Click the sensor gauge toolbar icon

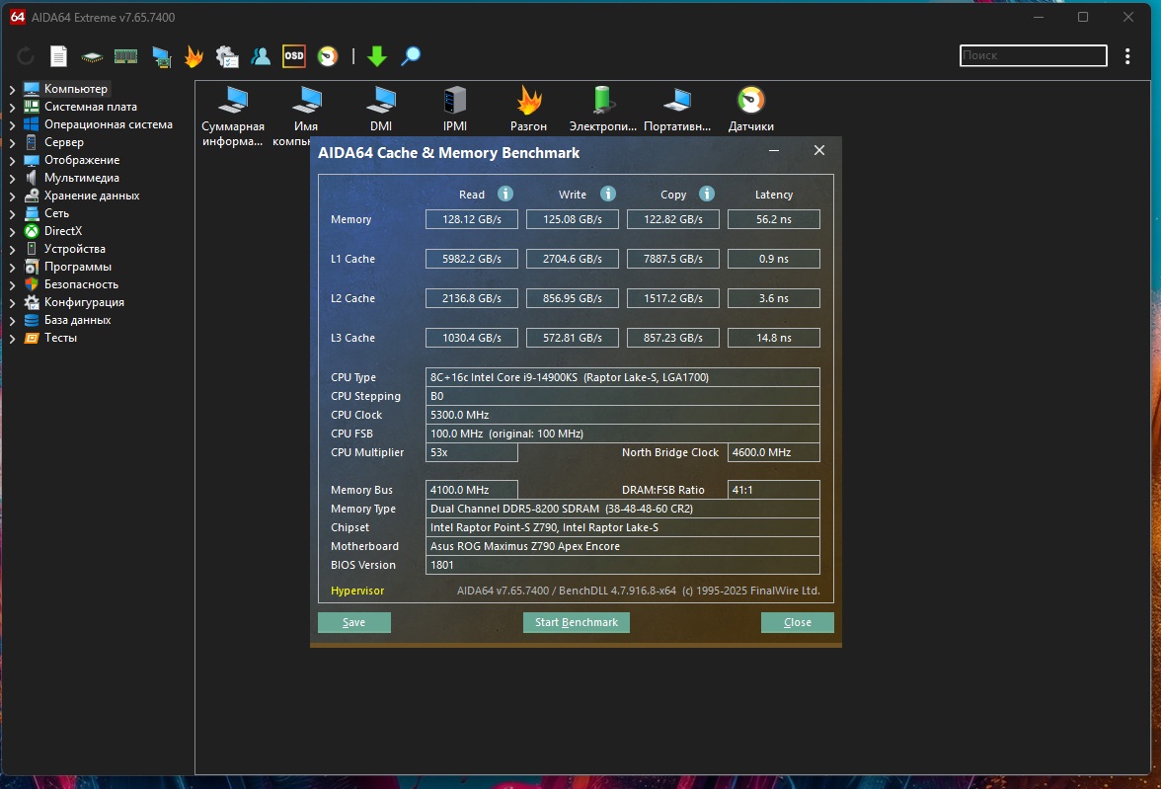point(328,56)
